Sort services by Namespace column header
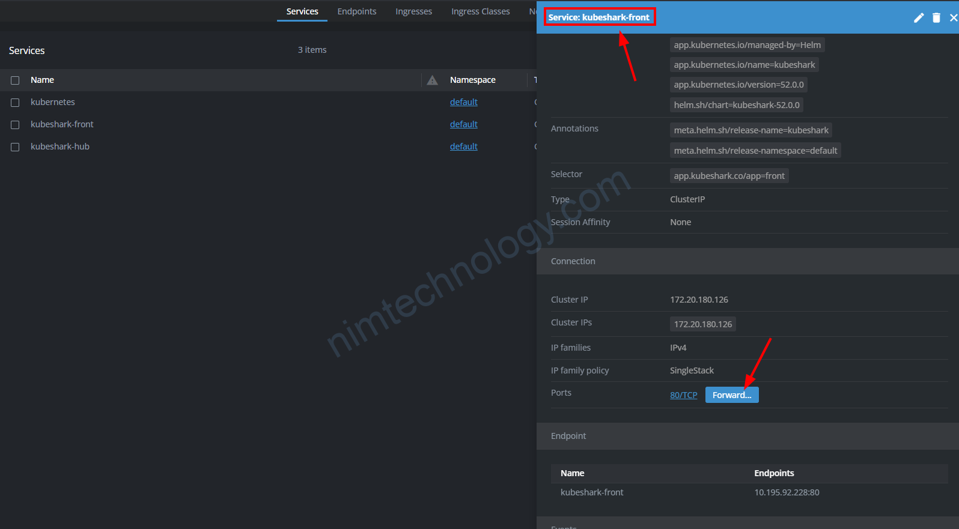 point(472,80)
